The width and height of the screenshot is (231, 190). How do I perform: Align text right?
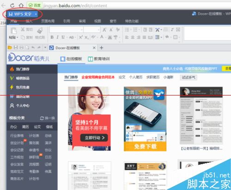pos(139,37)
